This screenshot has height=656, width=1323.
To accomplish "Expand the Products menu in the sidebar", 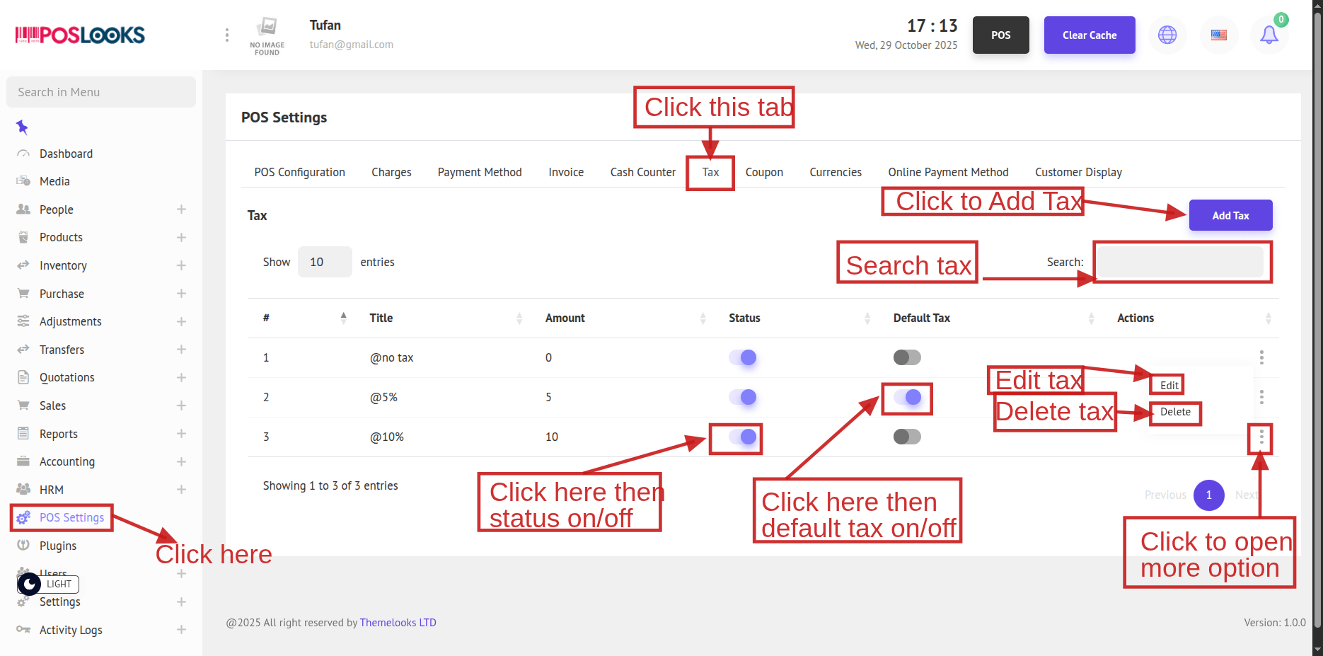I will [x=181, y=238].
